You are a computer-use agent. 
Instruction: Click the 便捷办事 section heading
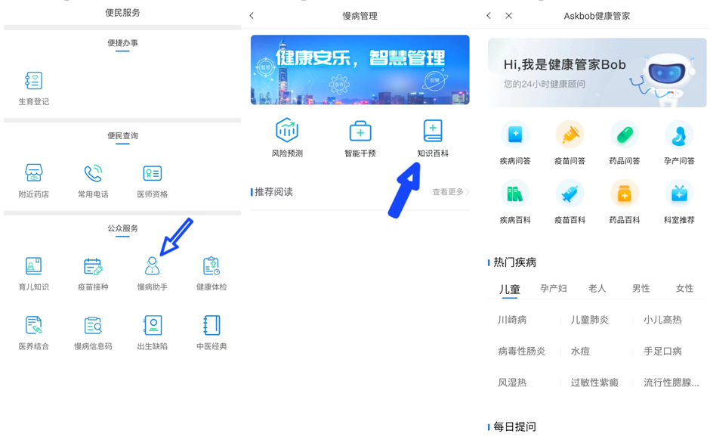[122, 43]
